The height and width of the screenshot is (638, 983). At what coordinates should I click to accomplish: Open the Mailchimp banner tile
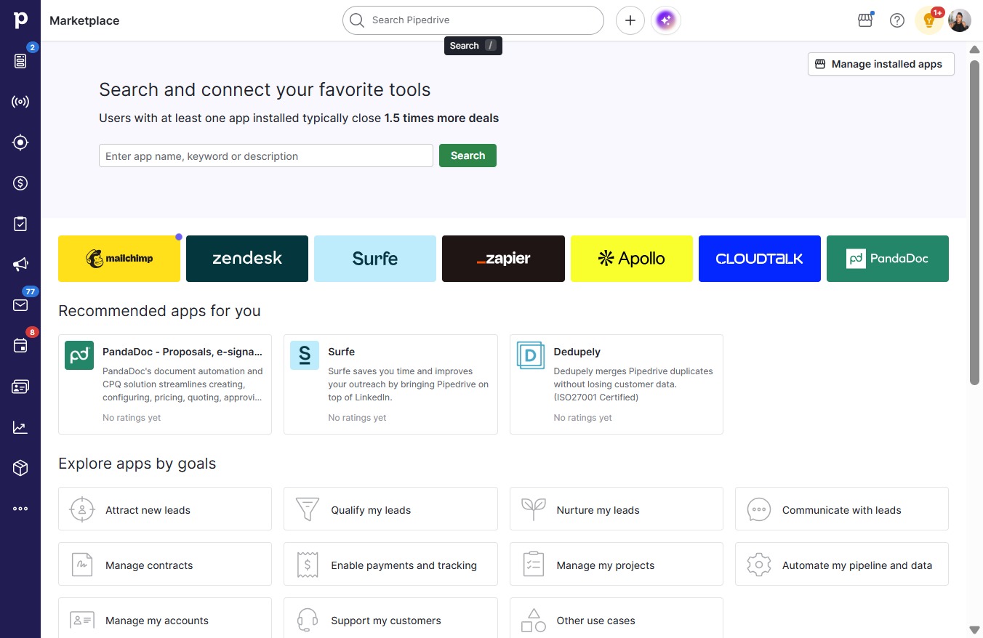(119, 259)
